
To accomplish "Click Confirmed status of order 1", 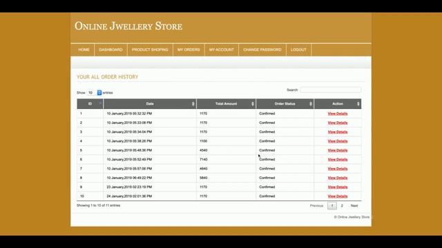I will click(267, 114).
